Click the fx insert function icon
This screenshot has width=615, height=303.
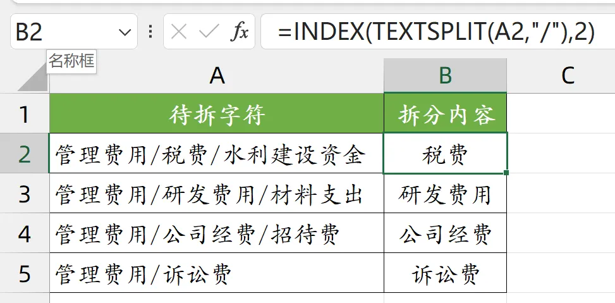tap(239, 32)
